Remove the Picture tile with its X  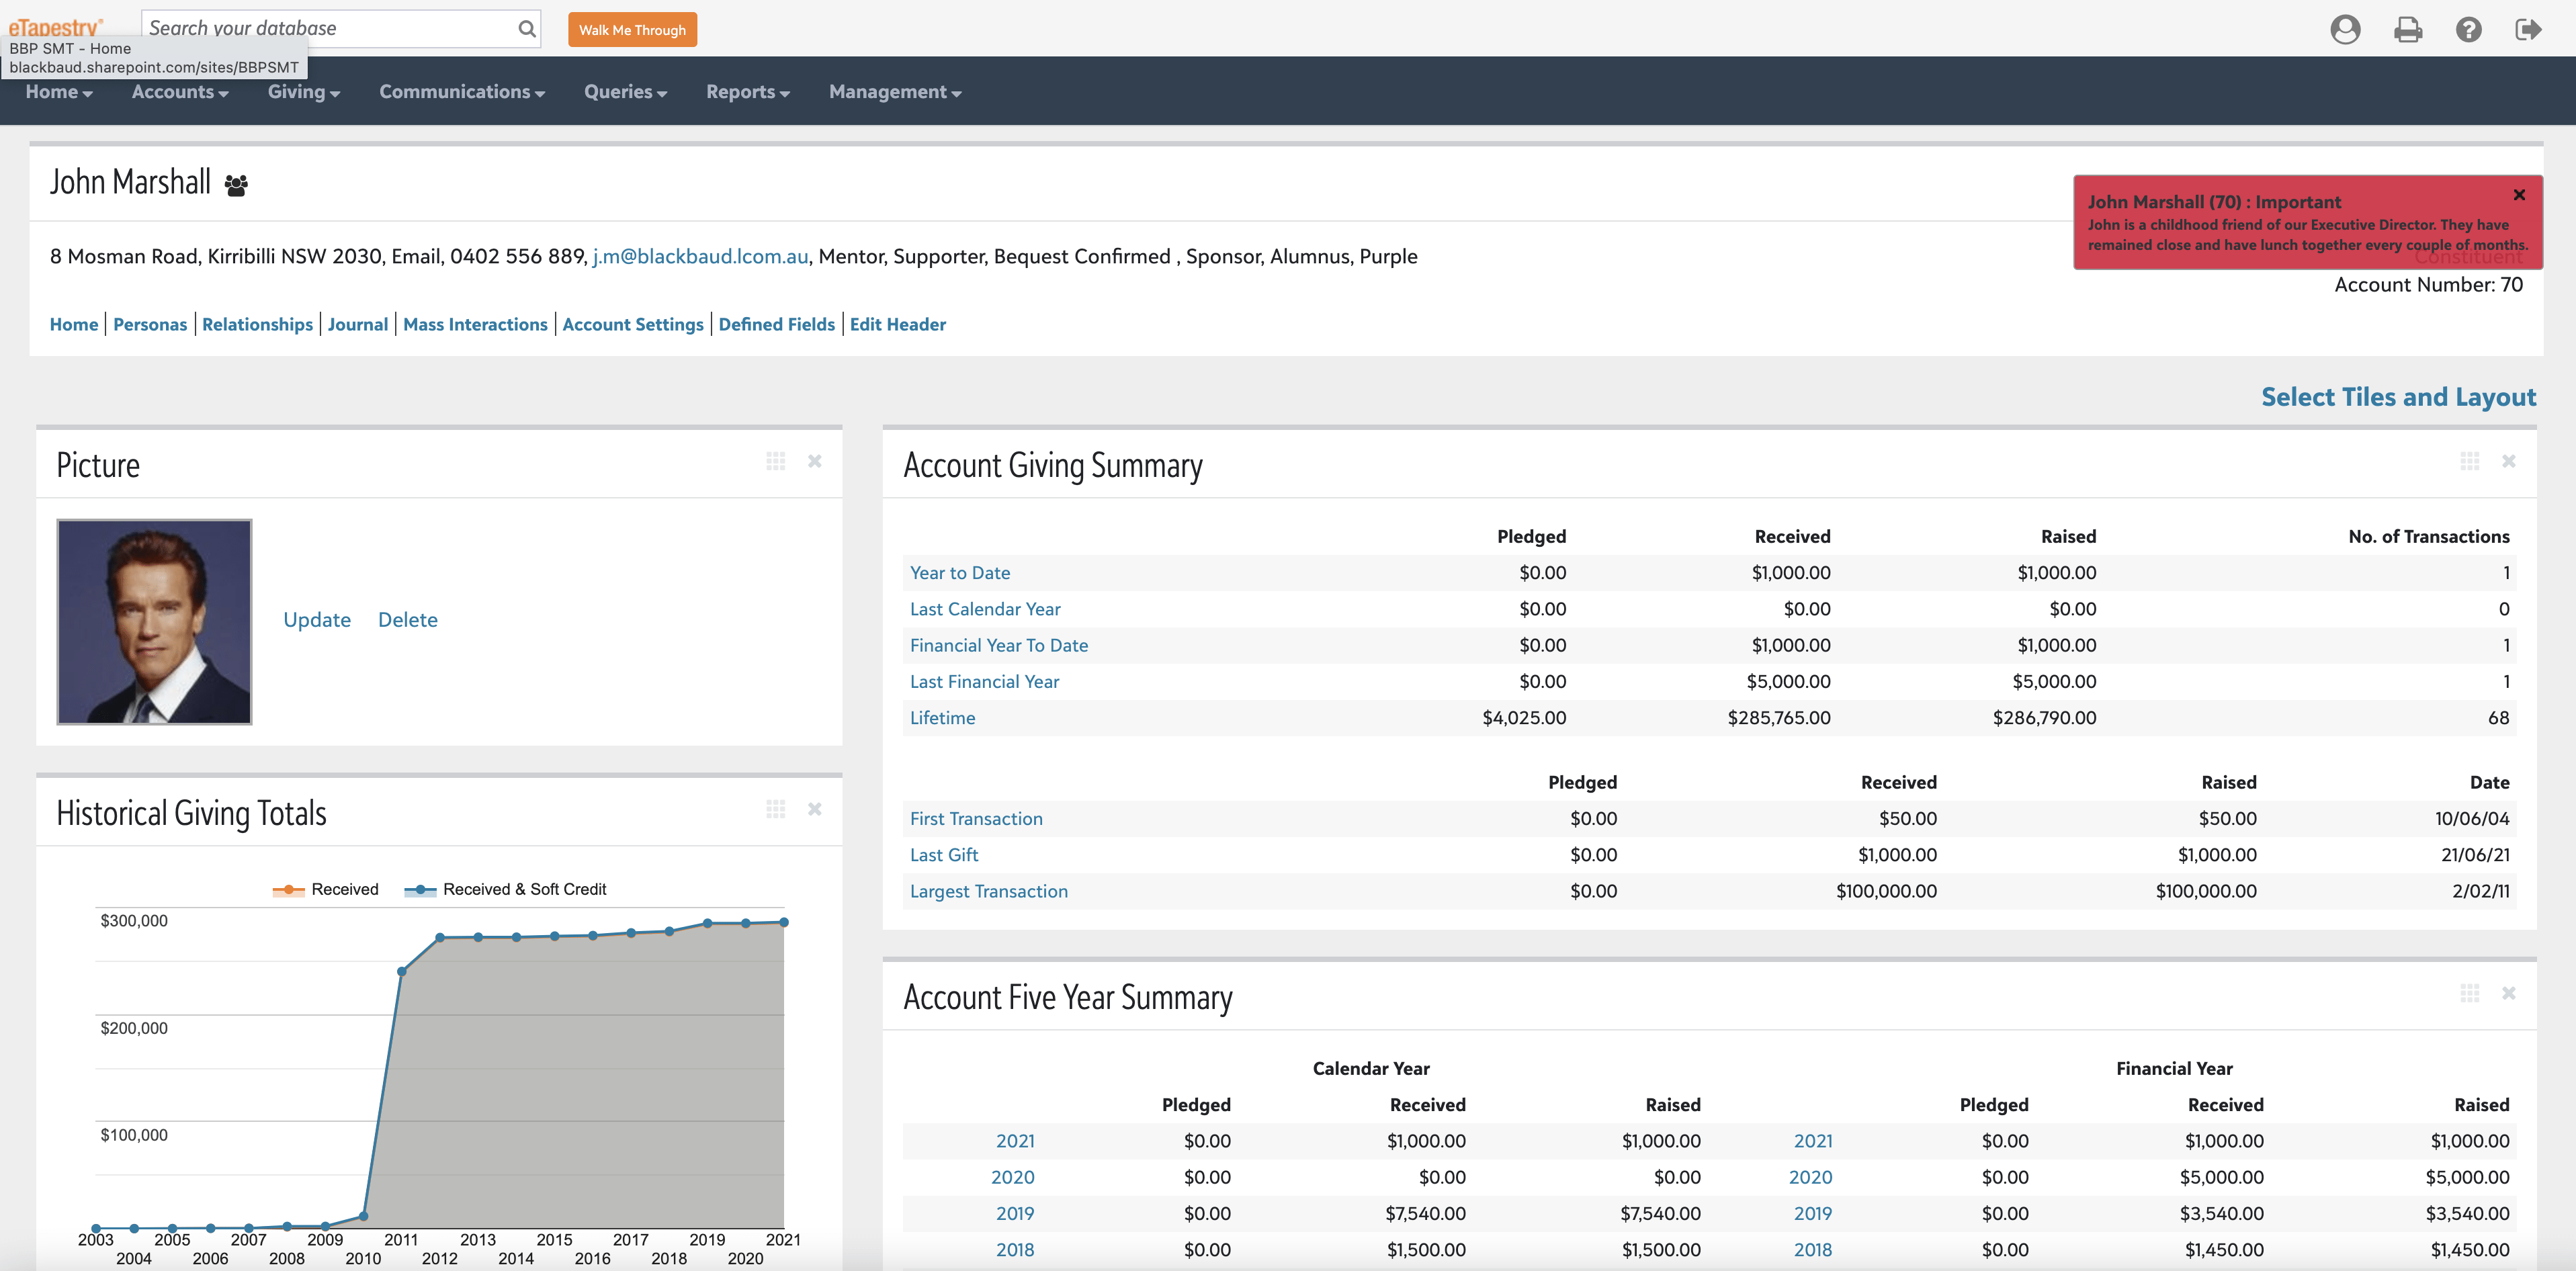point(815,461)
